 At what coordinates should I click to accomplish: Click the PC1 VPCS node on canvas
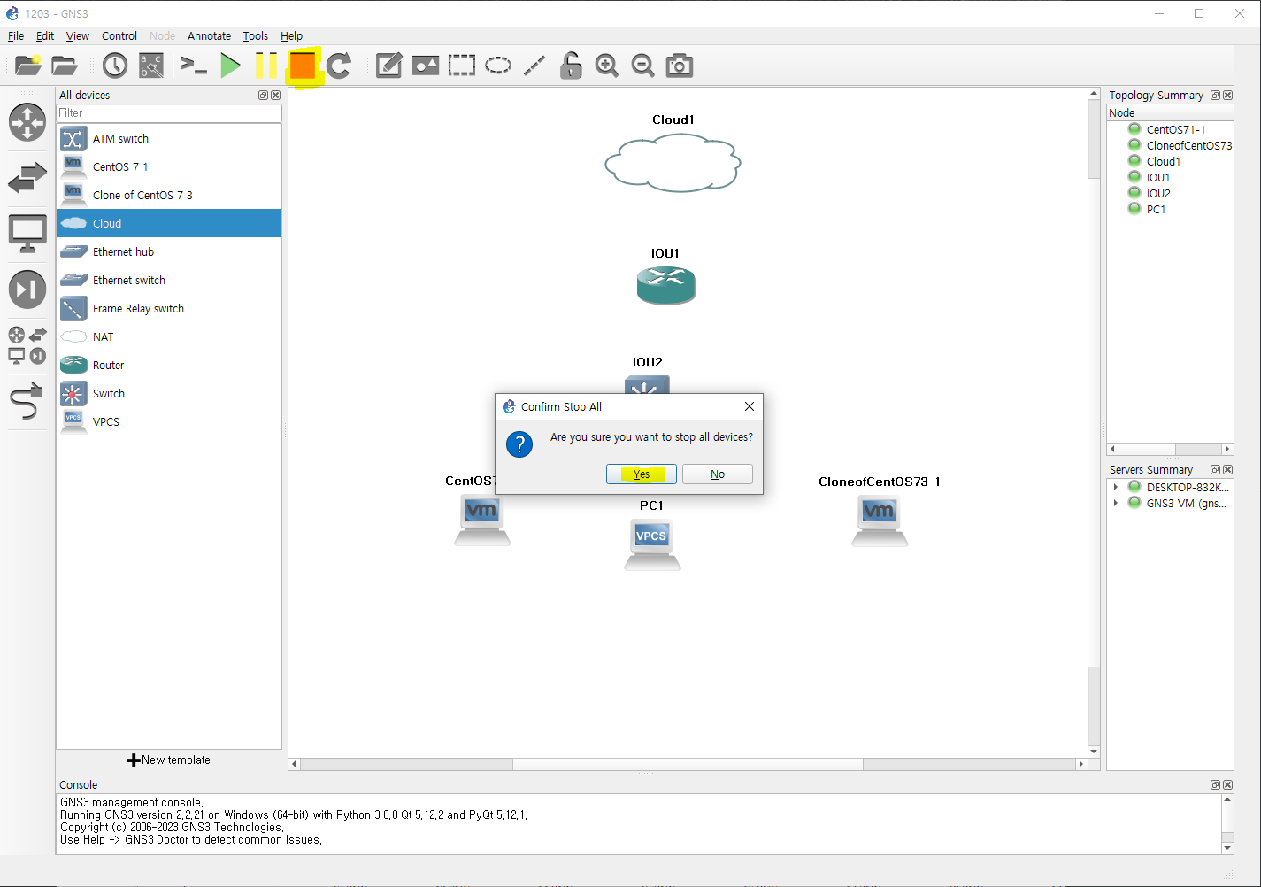tap(652, 544)
